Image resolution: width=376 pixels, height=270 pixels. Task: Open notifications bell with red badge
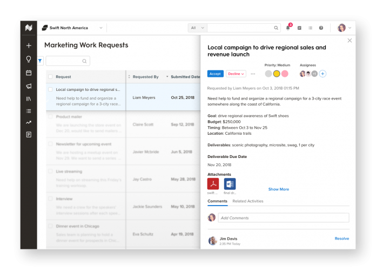point(288,28)
